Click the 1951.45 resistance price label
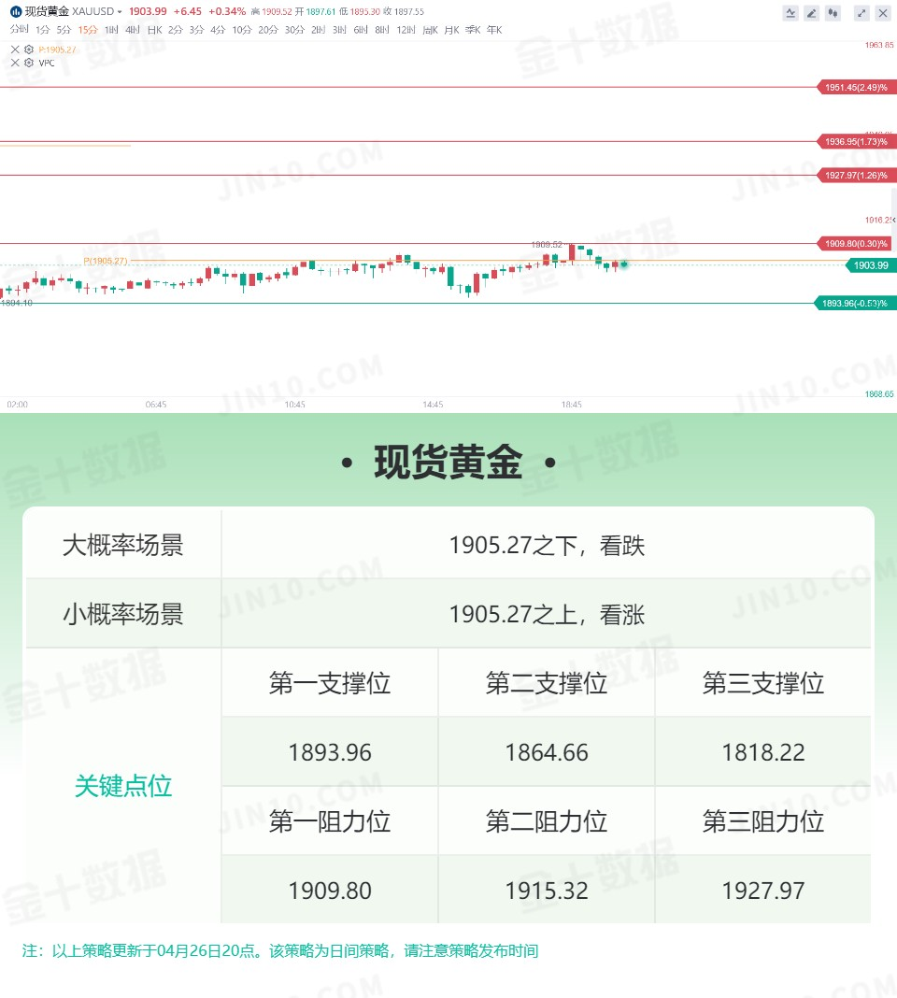 (x=856, y=87)
